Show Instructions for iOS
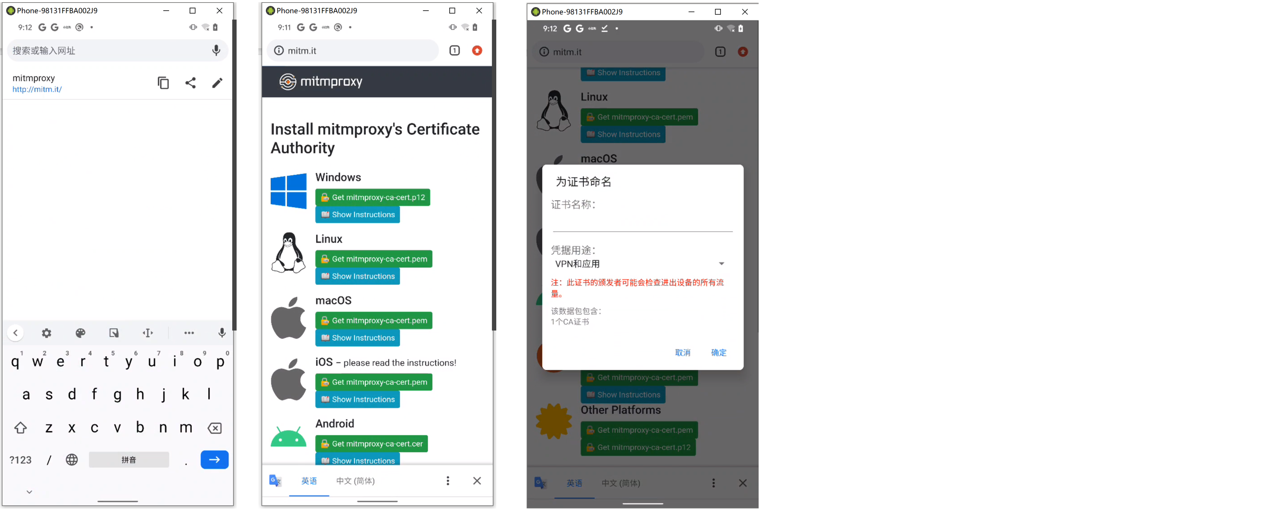This screenshot has height=513, width=1262. point(358,399)
